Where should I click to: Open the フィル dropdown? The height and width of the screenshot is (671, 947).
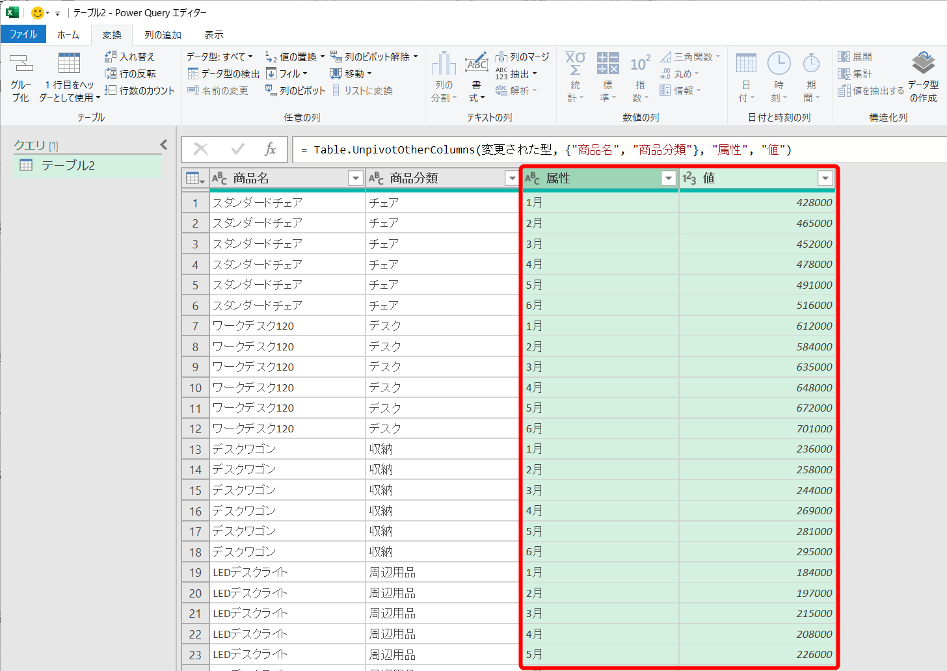[x=286, y=73]
